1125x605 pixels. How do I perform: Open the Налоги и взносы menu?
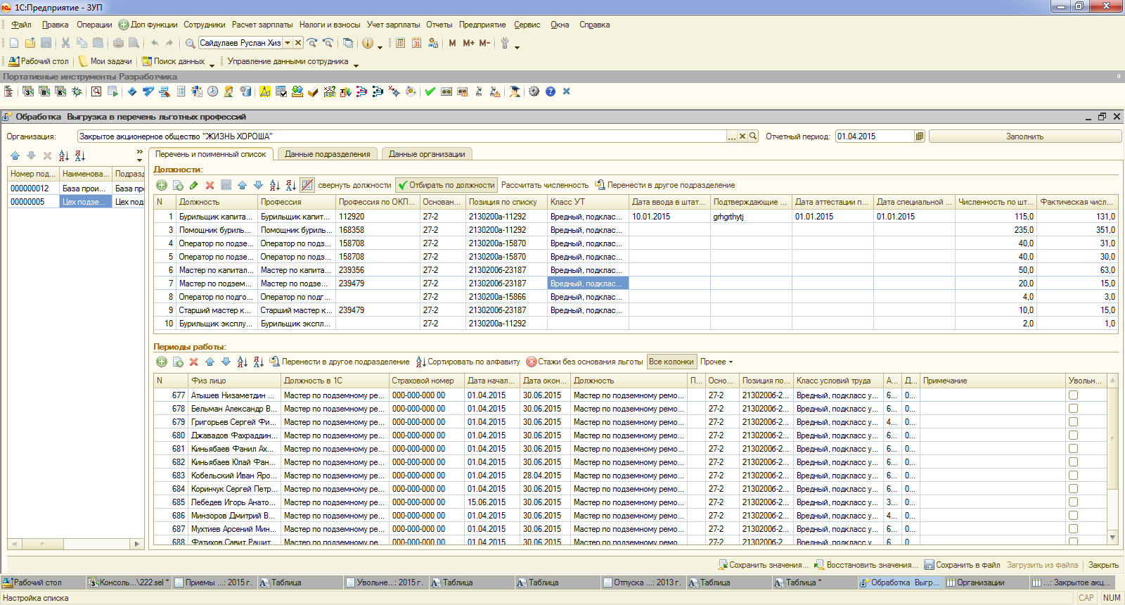coord(330,25)
